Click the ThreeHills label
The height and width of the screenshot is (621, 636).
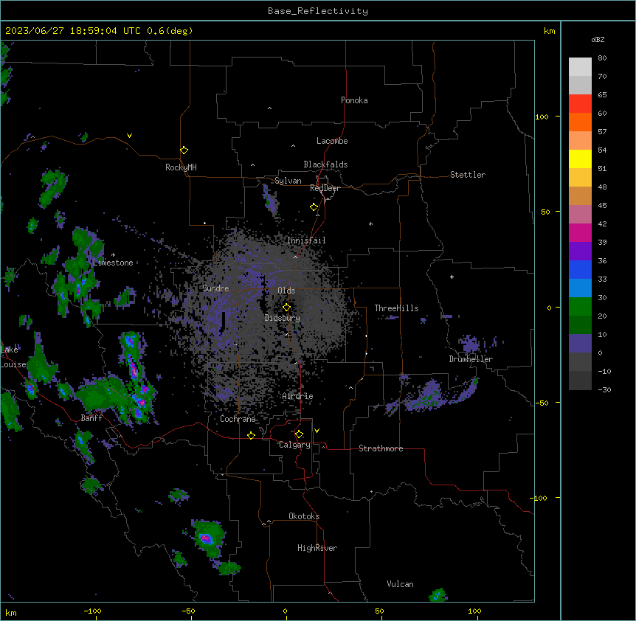pyautogui.click(x=396, y=308)
